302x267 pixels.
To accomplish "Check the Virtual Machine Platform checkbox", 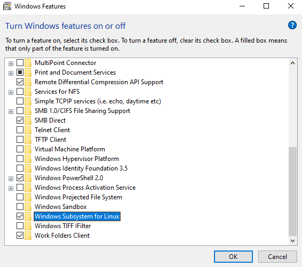I will [x=20, y=149].
